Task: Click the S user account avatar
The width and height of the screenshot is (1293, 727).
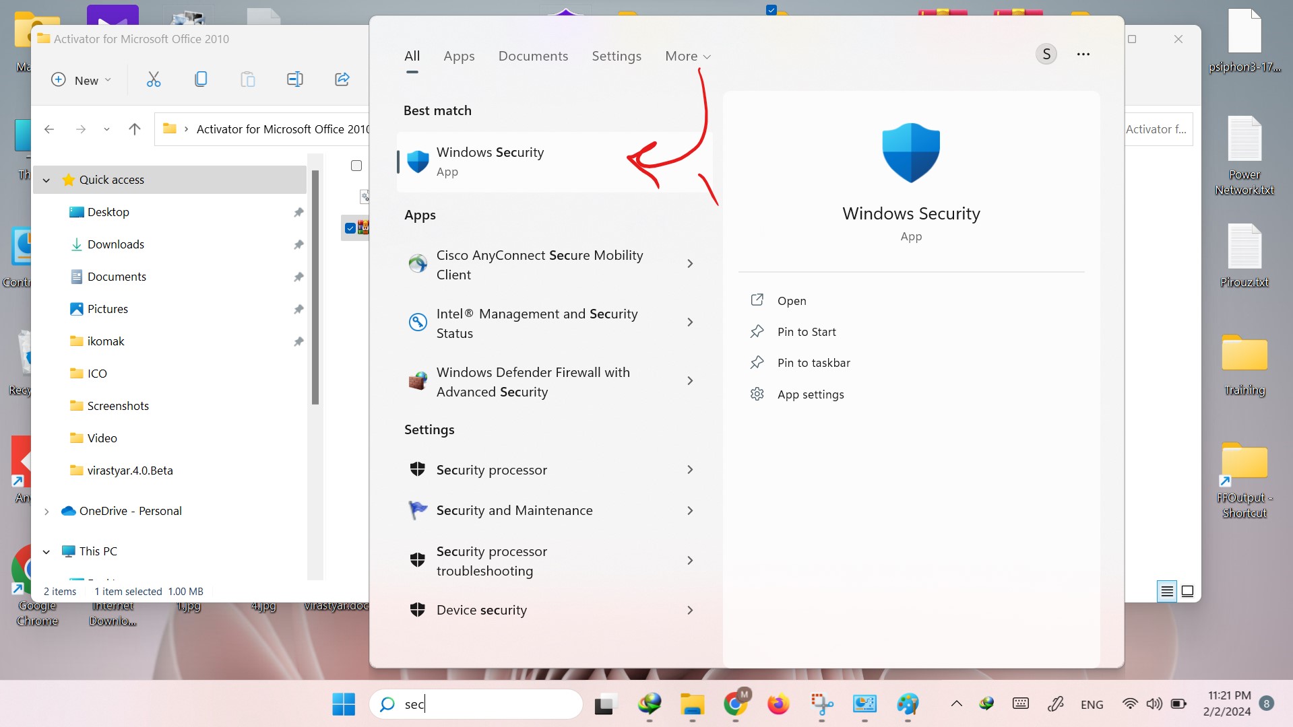Action: 1046,54
